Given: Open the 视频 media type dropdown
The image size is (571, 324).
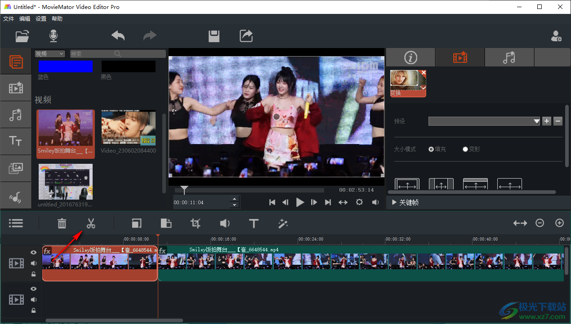Looking at the screenshot, I should click(x=50, y=54).
